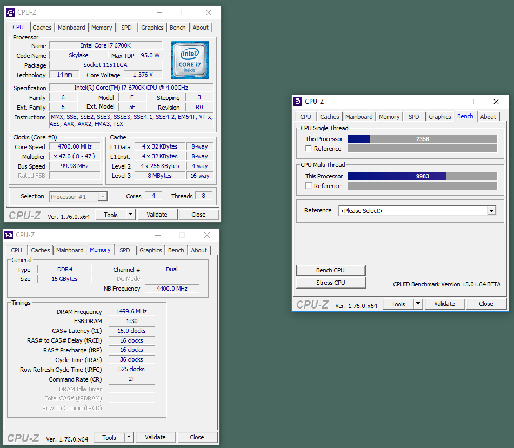Click the Intel Core i7 inside logo

[190, 60]
